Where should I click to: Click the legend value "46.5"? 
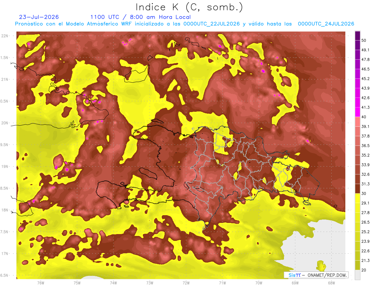[x=365, y=69]
